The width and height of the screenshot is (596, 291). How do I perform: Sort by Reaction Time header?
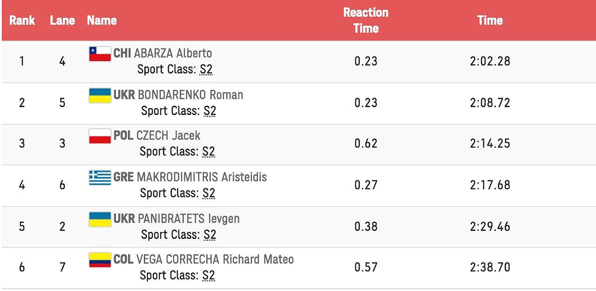(366, 20)
